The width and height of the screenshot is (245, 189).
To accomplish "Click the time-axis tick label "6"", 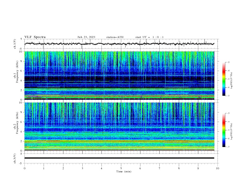I will tap(140, 168).
